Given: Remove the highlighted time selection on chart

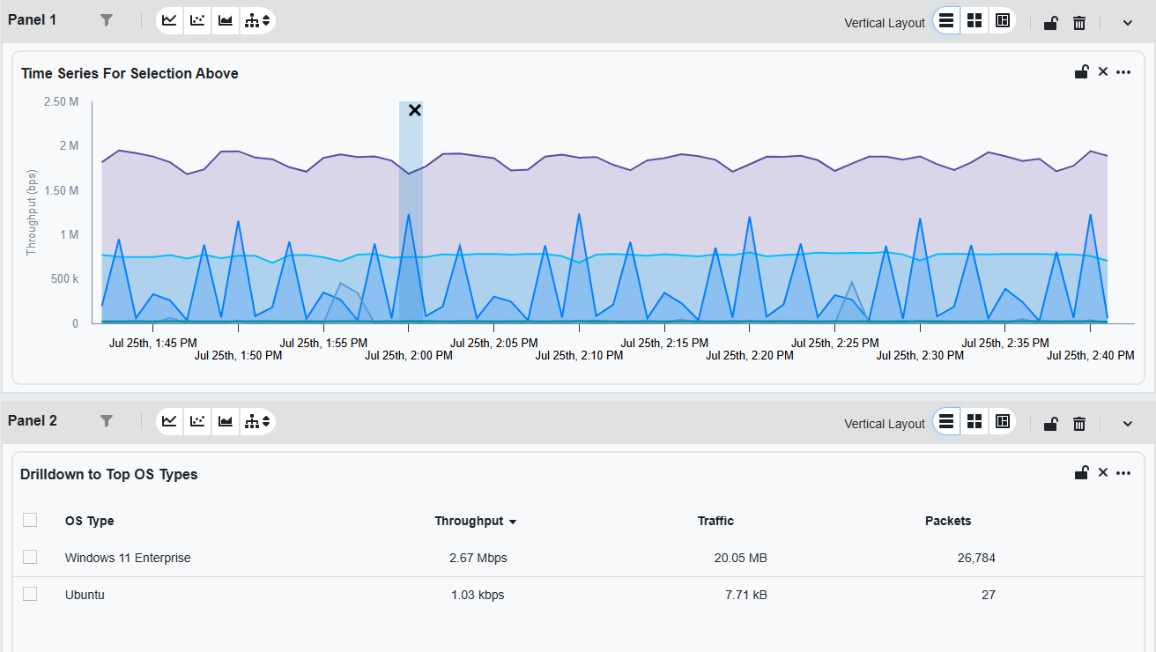Looking at the screenshot, I should pyautogui.click(x=415, y=110).
